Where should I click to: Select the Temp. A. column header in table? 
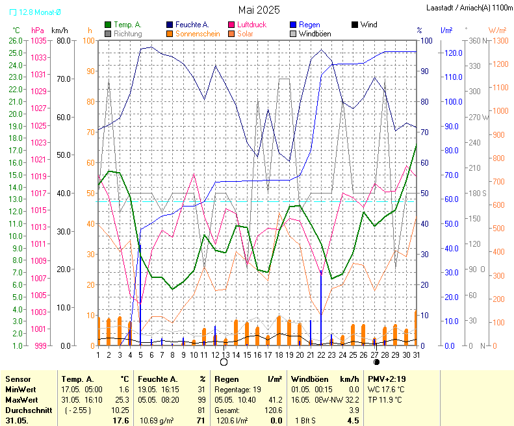77,379
